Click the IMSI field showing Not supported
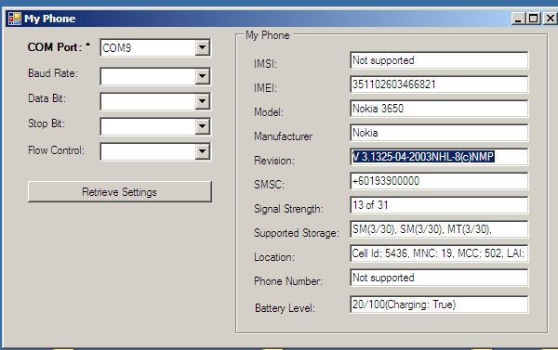The image size is (558, 350). [x=439, y=60]
